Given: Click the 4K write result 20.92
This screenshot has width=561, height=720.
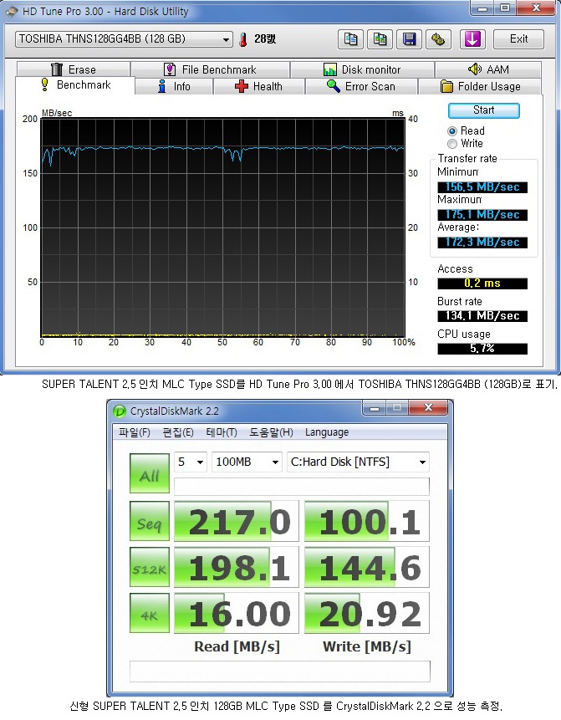Looking at the screenshot, I should click(367, 613).
